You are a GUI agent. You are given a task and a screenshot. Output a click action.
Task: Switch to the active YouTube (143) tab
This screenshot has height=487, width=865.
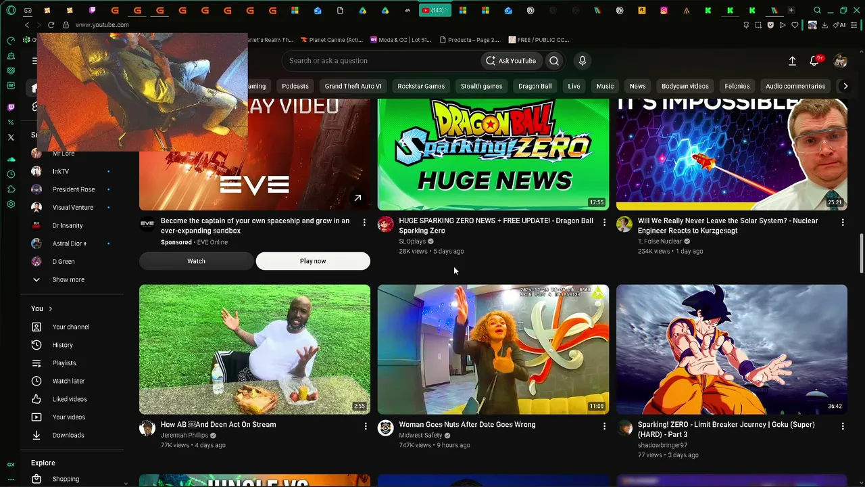(435, 10)
